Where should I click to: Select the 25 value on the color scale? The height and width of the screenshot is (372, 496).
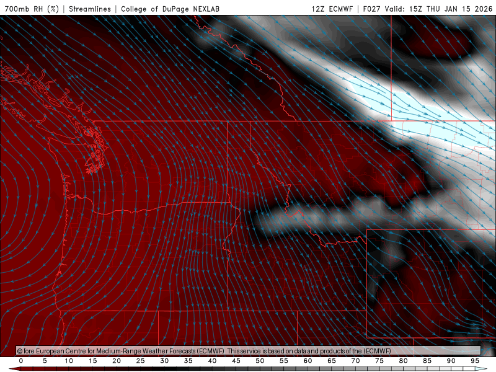tap(141, 361)
